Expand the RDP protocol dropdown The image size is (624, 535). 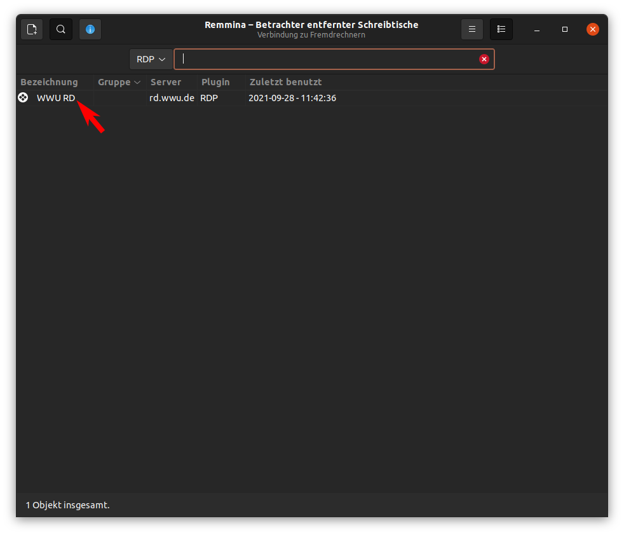(151, 59)
